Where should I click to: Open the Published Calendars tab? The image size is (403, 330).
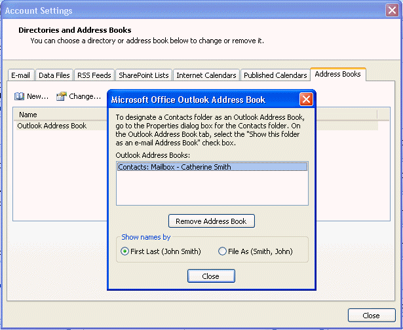[x=275, y=75]
